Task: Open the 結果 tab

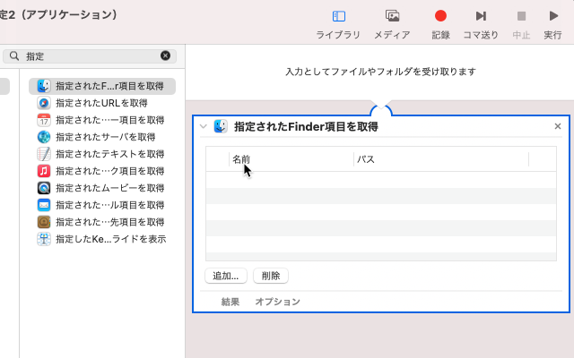Action: [x=230, y=302]
